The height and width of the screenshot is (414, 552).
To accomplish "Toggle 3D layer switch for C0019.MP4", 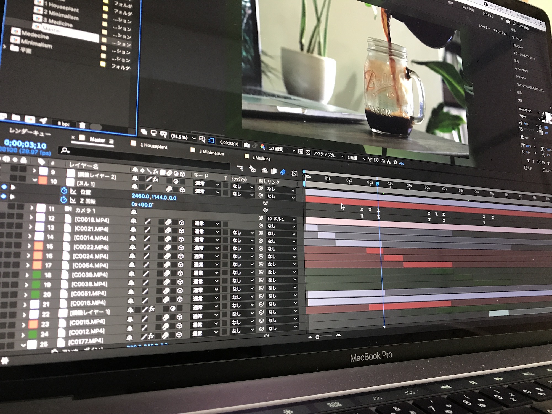I will coord(181,222).
